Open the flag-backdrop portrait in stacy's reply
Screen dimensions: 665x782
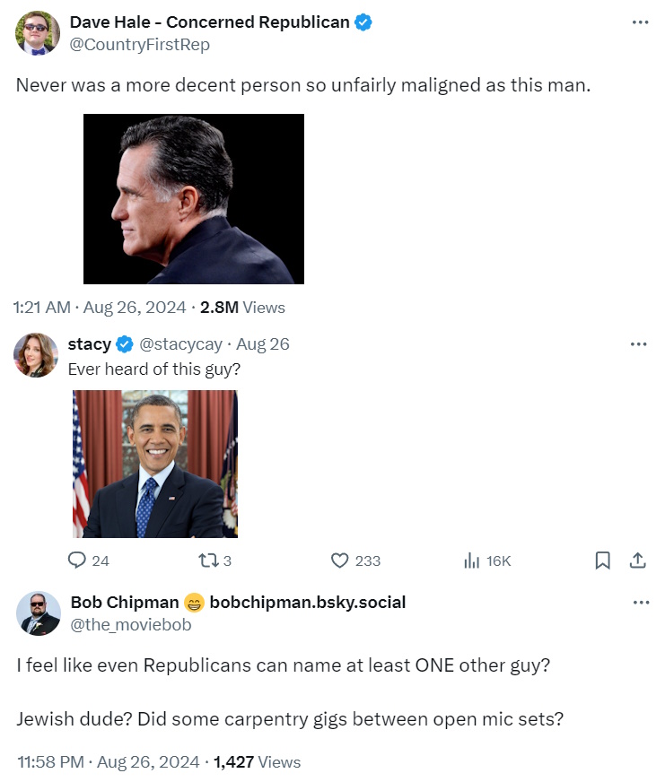(x=155, y=464)
